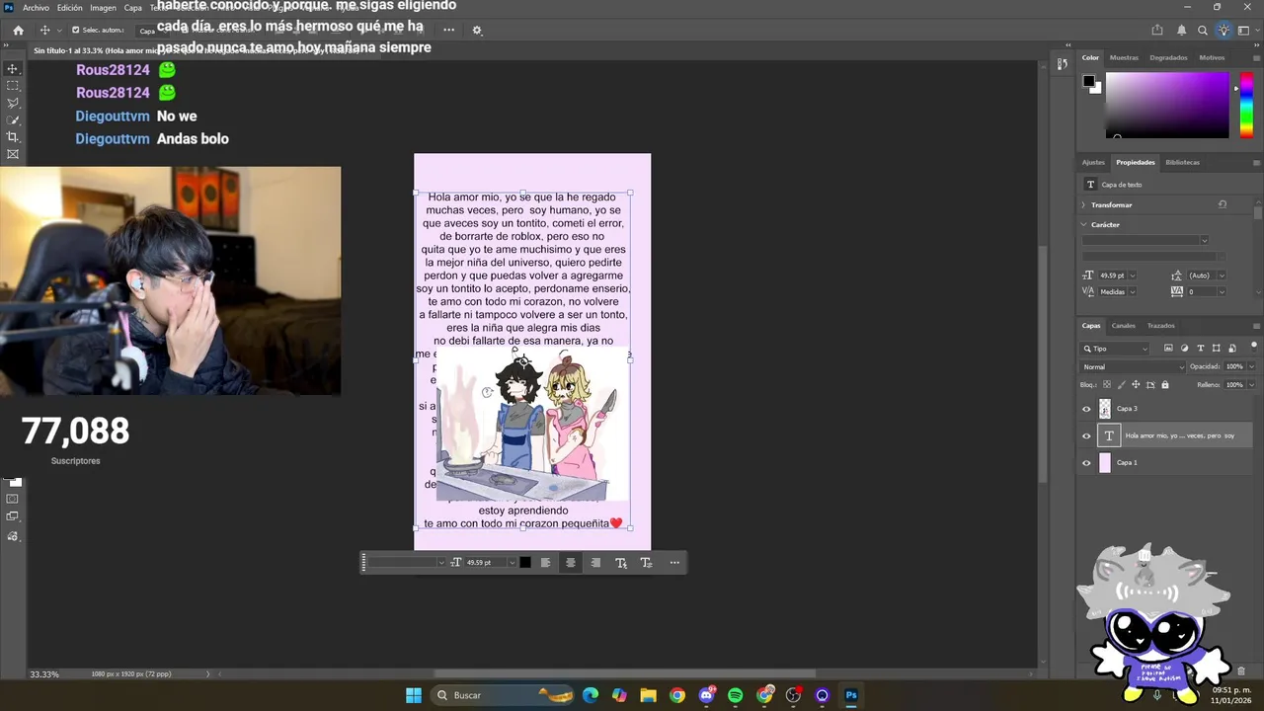
Task: Click the more options dots in contextual bar
Action: click(x=674, y=563)
